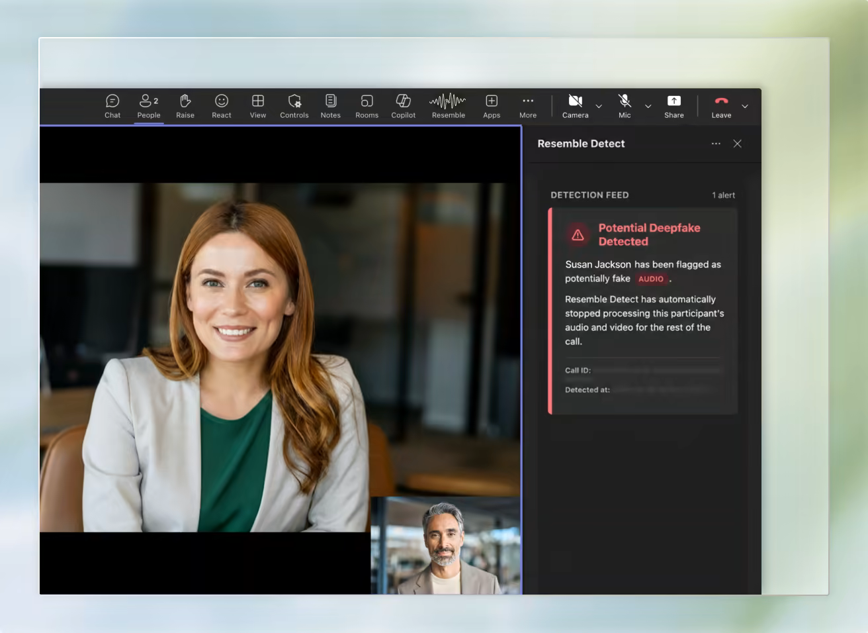The image size is (868, 633).
Task: Add Apps to the meeting
Action: (492, 106)
